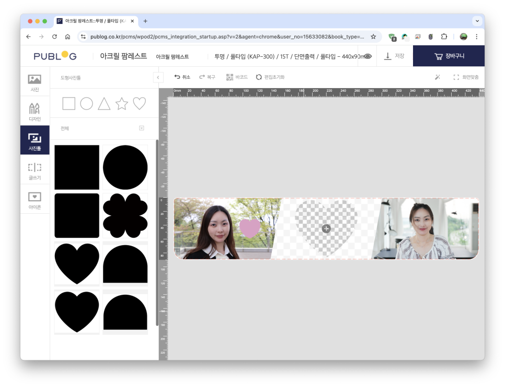Viewport: 505px width, 387px height.
Task: Open a new browser tab
Action: [x=145, y=21]
